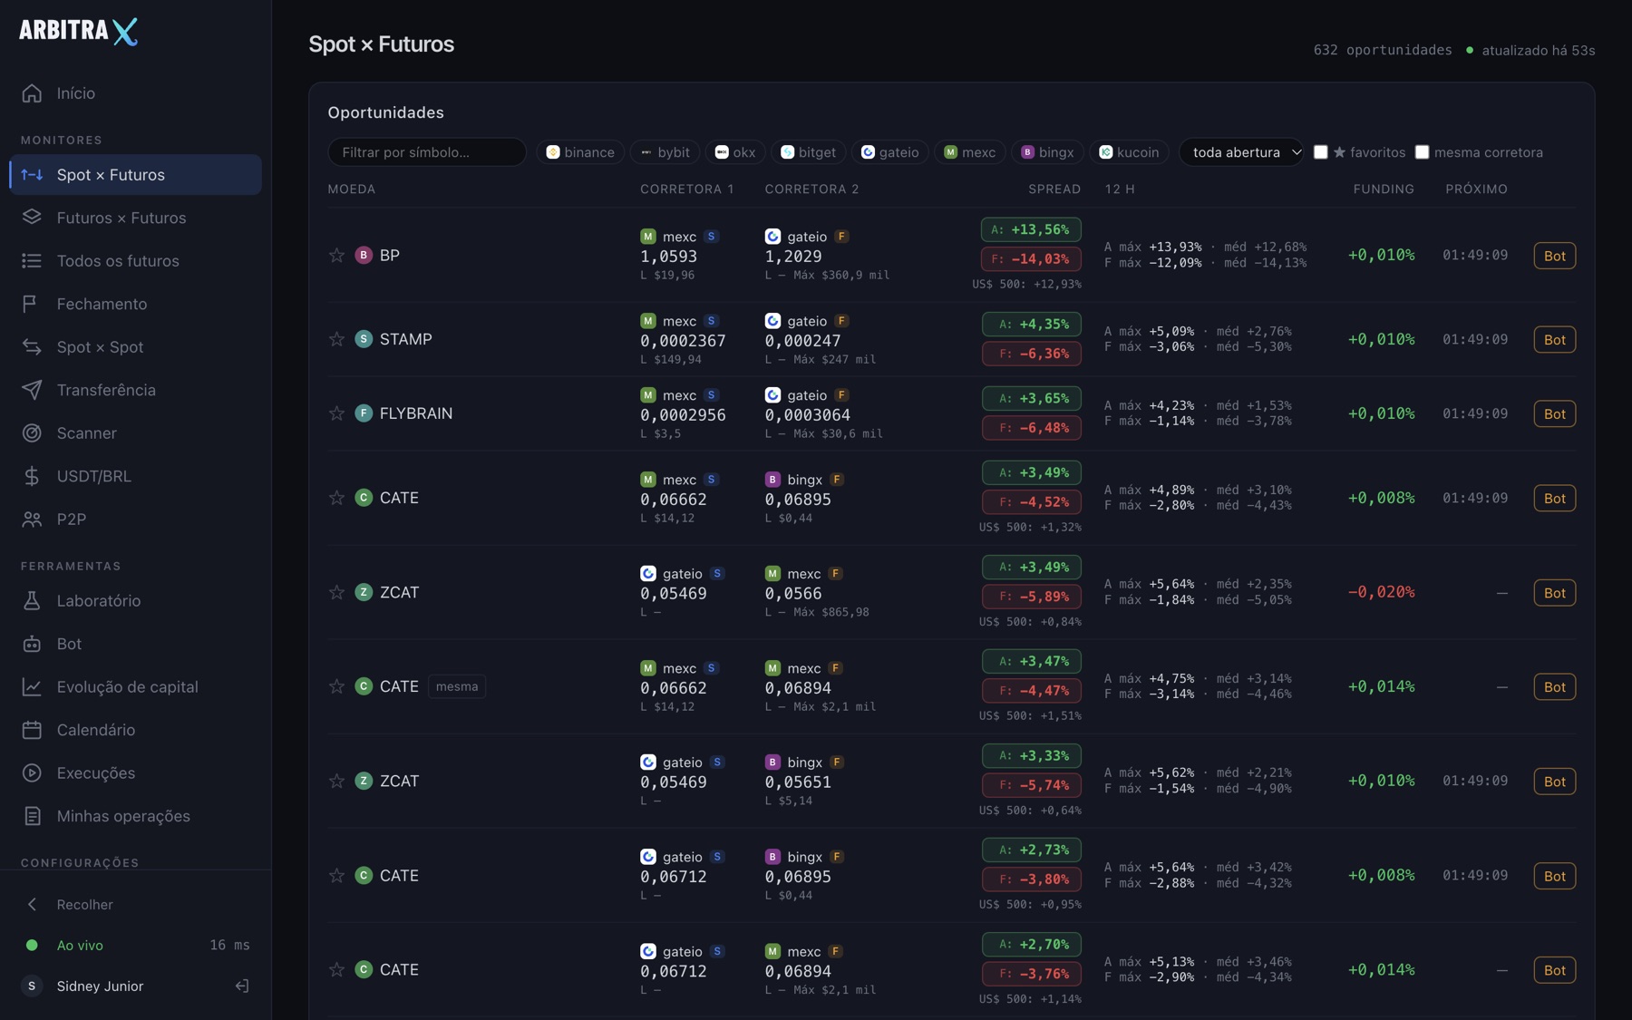Toggle the binance exchange filter chip
Viewport: 1632px width, 1020px height.
click(x=580, y=152)
